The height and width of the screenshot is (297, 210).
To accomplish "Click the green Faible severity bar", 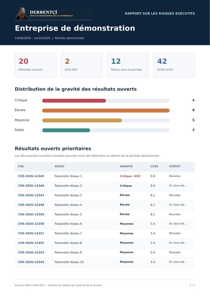I will 66,130.
